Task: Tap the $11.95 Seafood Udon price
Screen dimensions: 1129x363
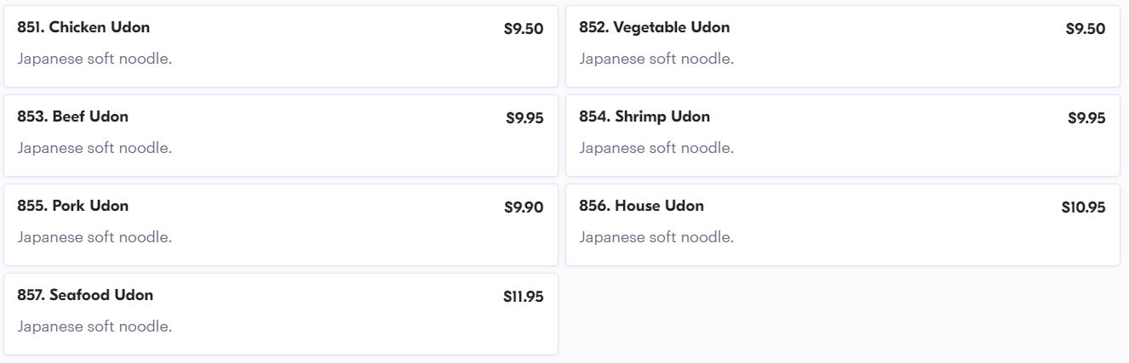Action: [523, 297]
